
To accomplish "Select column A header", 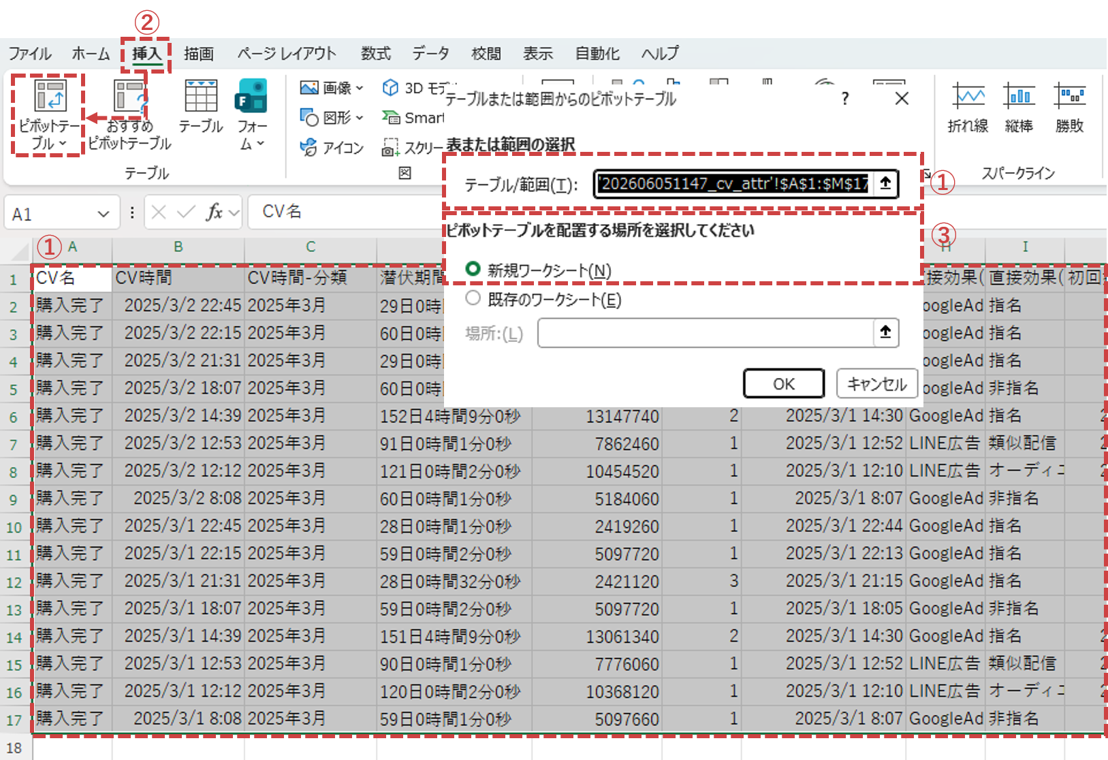I will point(72,247).
